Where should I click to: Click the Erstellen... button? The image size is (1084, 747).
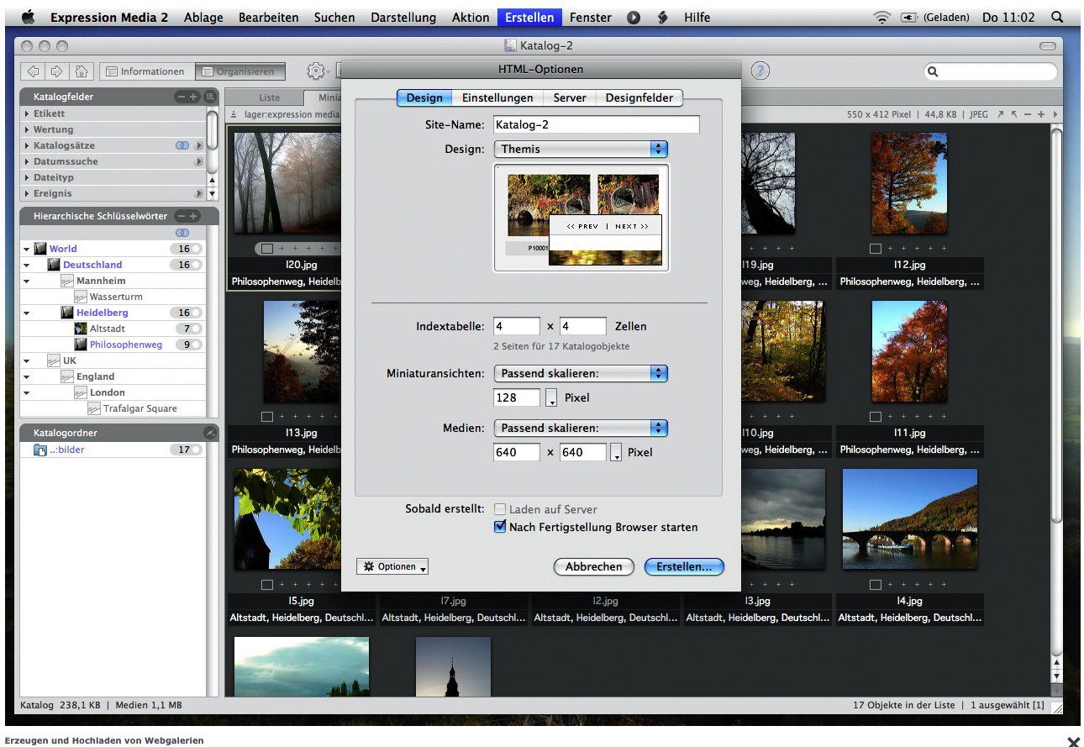[683, 567]
